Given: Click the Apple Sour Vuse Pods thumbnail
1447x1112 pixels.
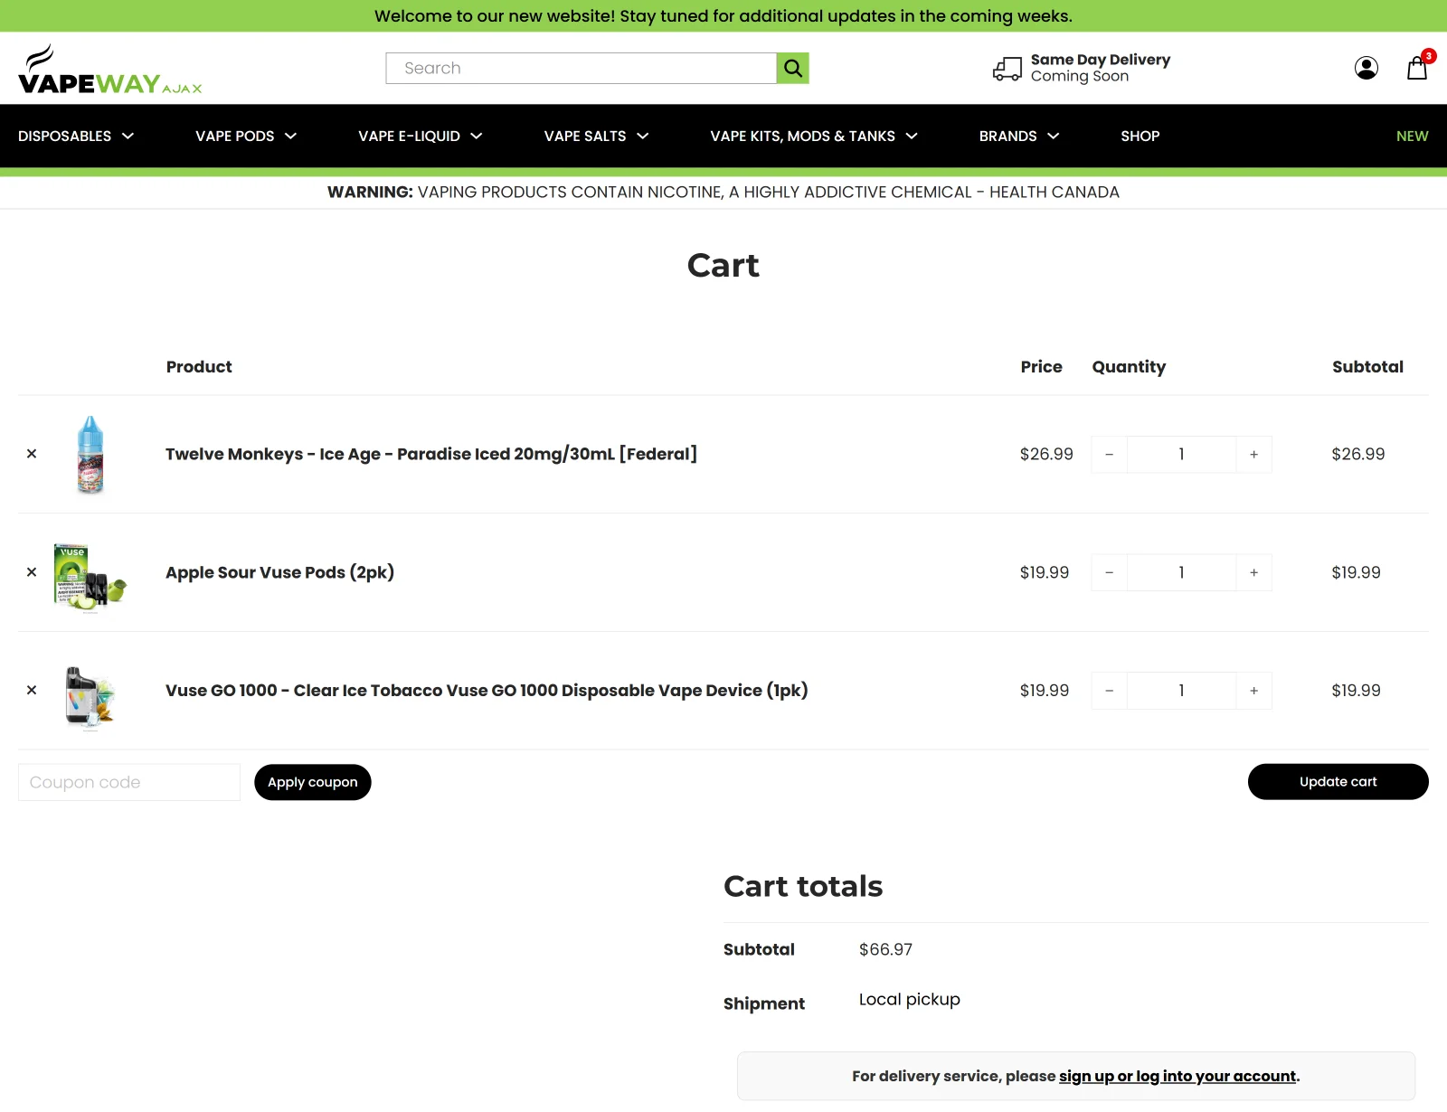Looking at the screenshot, I should (x=90, y=577).
